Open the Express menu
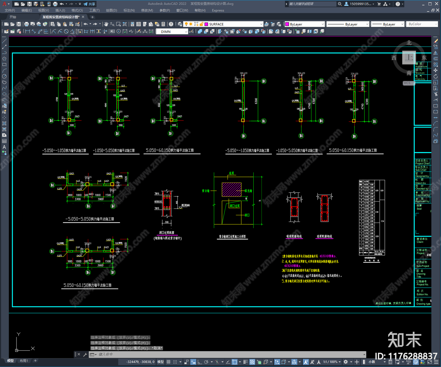The image size is (441, 367). pyautogui.click(x=218, y=10)
